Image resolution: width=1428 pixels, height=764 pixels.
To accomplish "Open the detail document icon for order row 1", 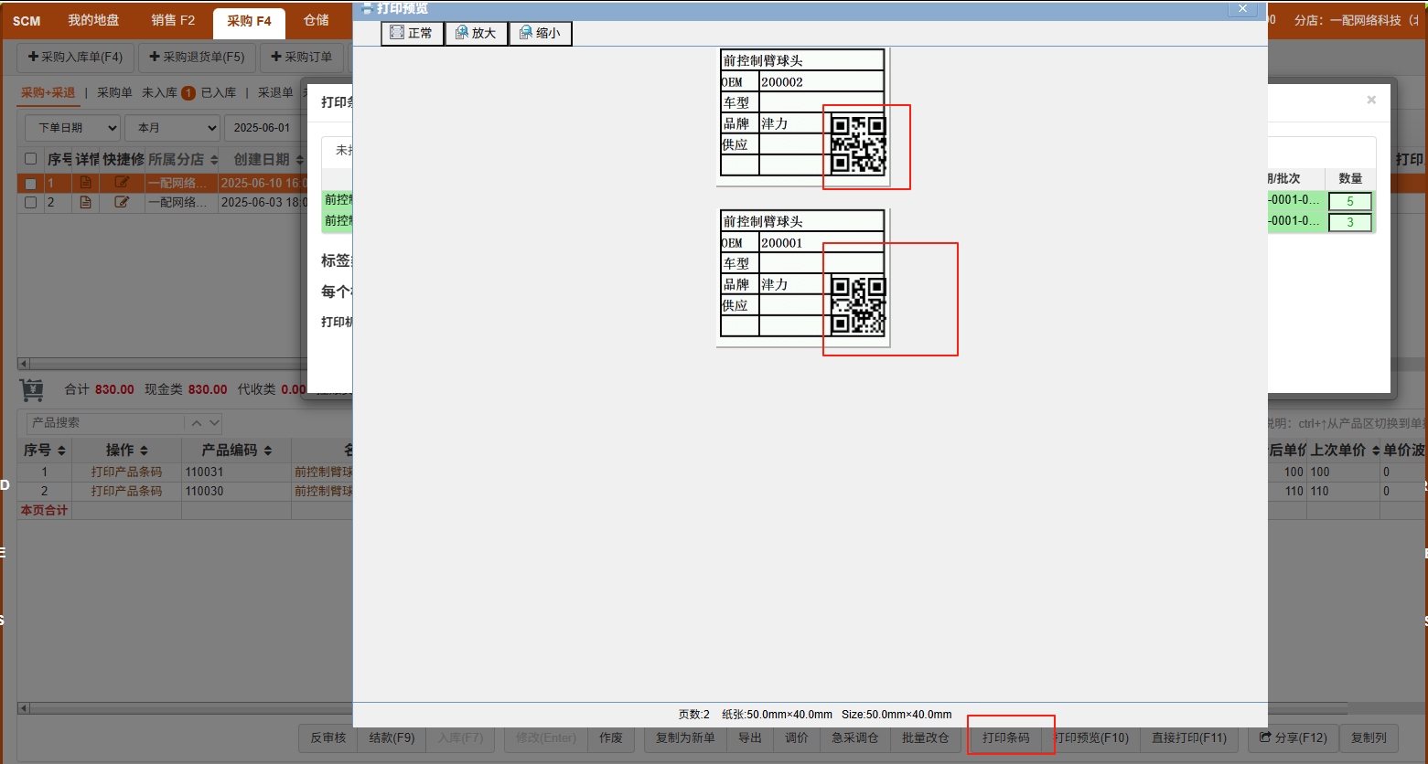I will (86, 183).
